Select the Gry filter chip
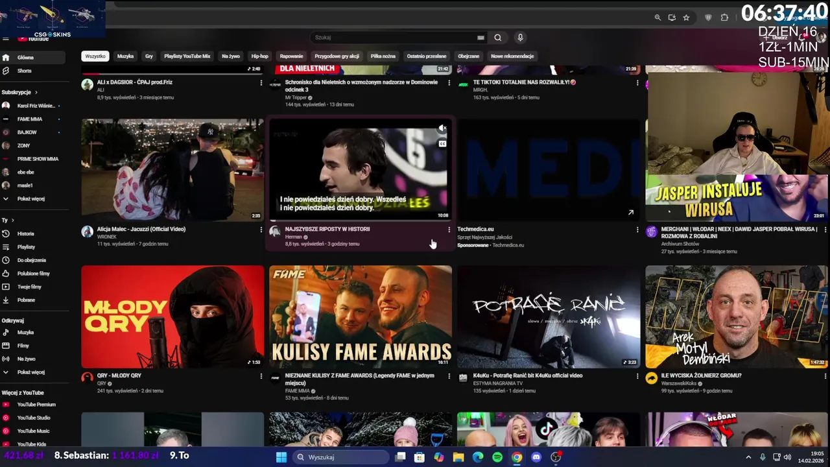Image resolution: width=830 pixels, height=467 pixels. pyautogui.click(x=149, y=56)
